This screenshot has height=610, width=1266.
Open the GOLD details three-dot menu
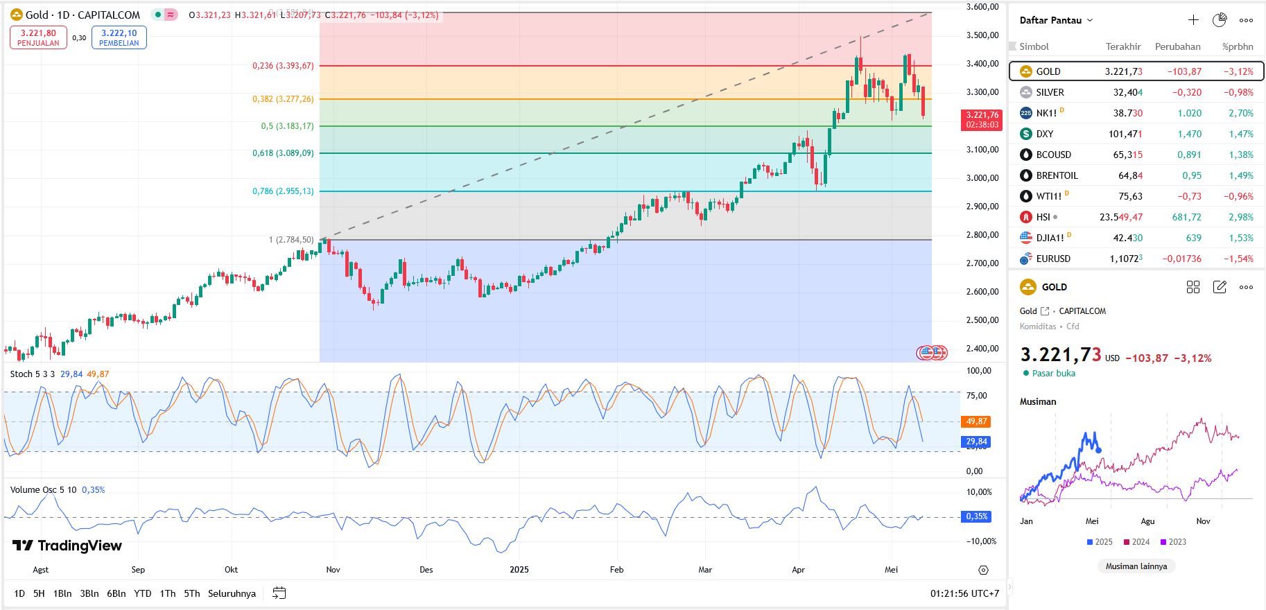coord(1246,287)
